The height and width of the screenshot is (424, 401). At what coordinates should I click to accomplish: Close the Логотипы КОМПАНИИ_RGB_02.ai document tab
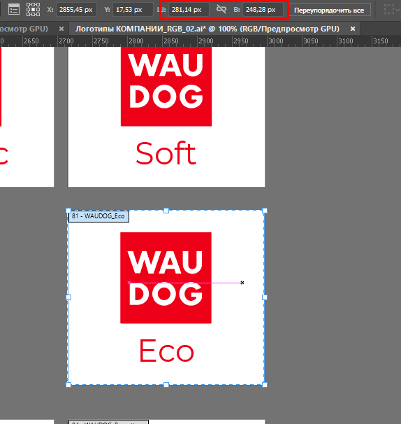(x=353, y=29)
